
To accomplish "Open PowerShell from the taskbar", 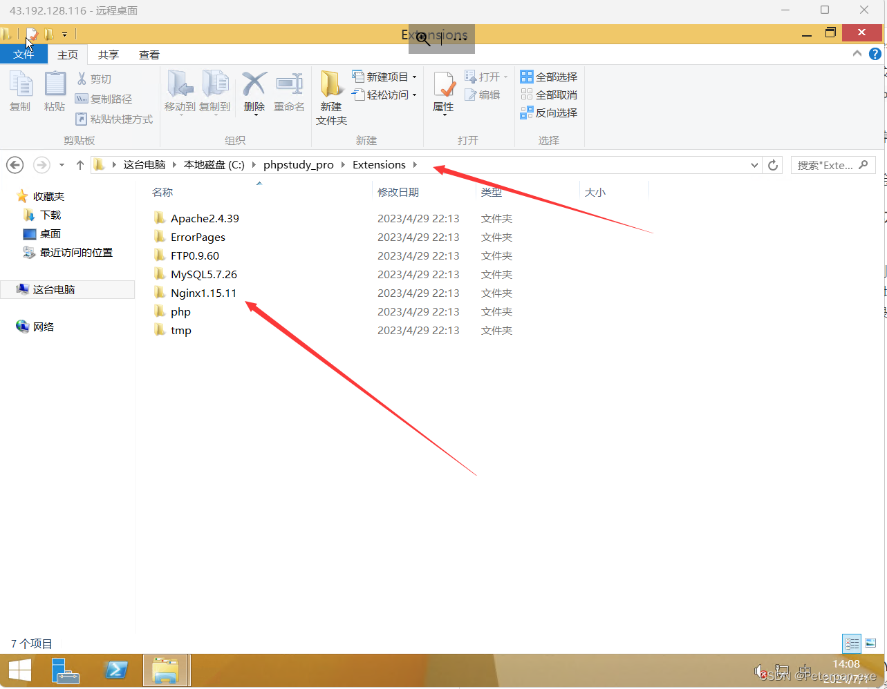I will click(115, 670).
